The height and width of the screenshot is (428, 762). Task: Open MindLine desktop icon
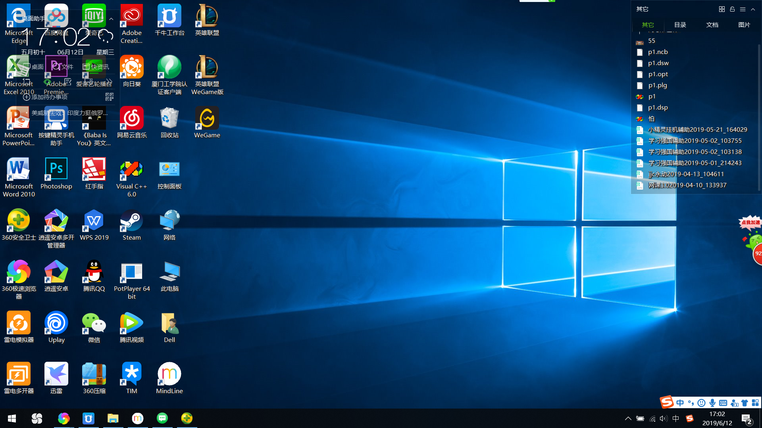[169, 378]
